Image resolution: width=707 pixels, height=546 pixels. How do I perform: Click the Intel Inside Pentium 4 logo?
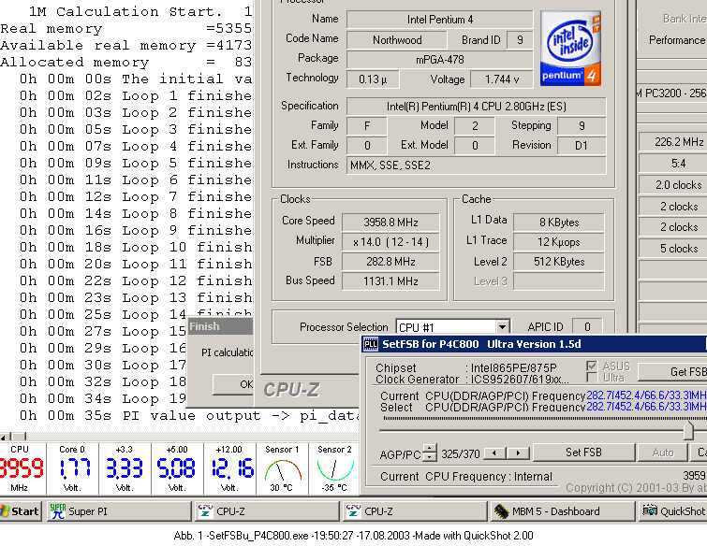(x=570, y=49)
